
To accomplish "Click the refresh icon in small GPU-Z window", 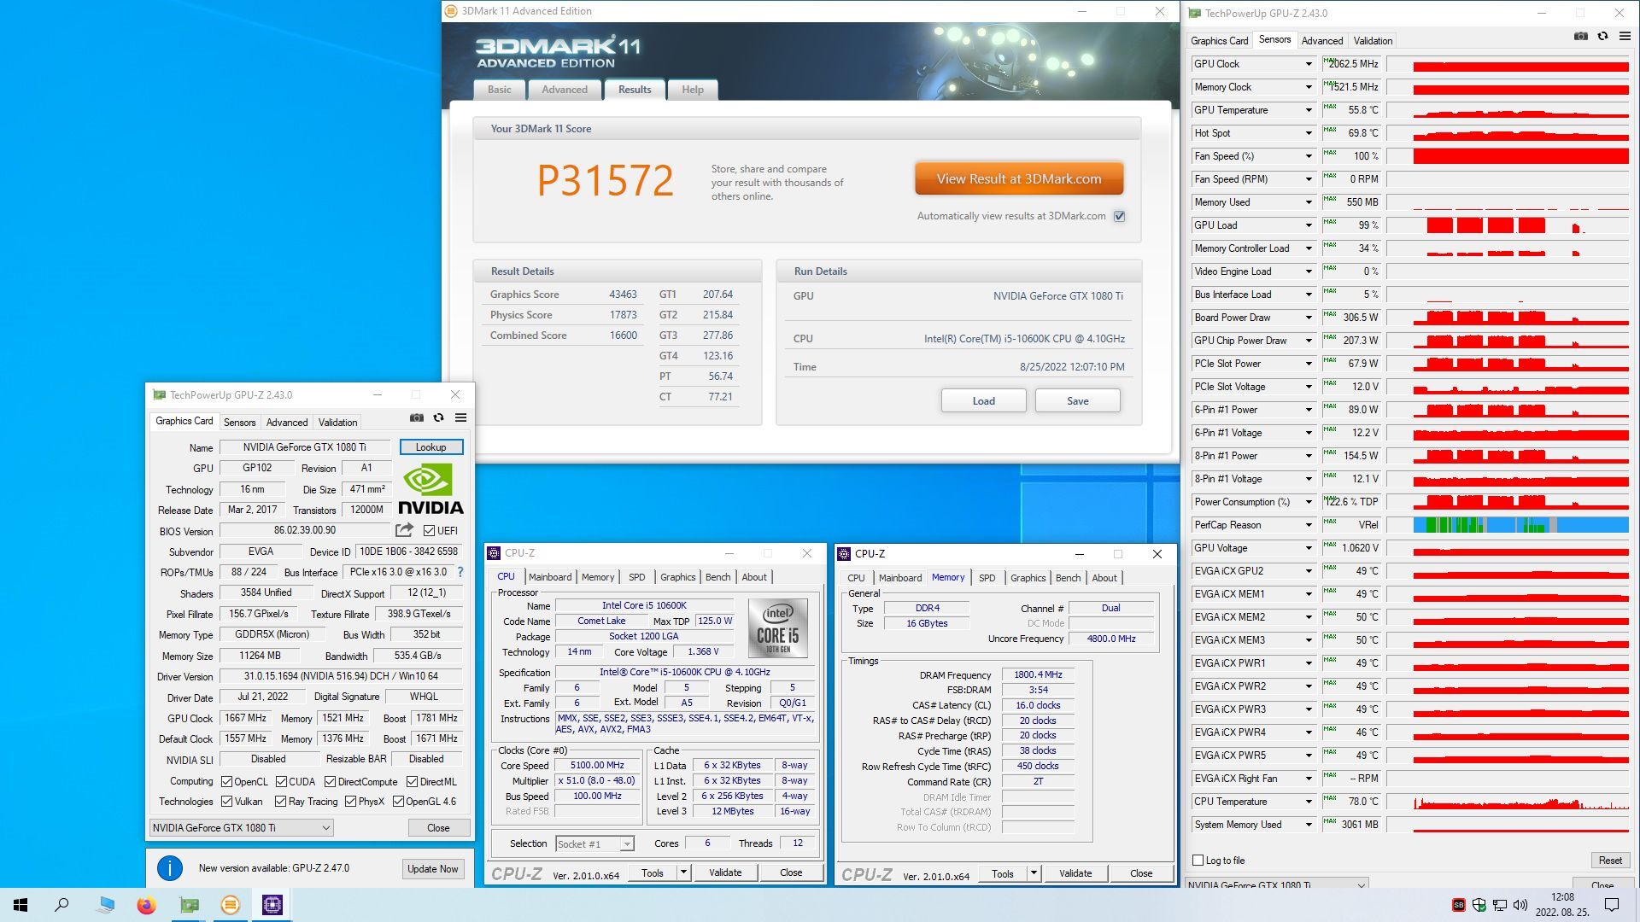I will pos(438,418).
